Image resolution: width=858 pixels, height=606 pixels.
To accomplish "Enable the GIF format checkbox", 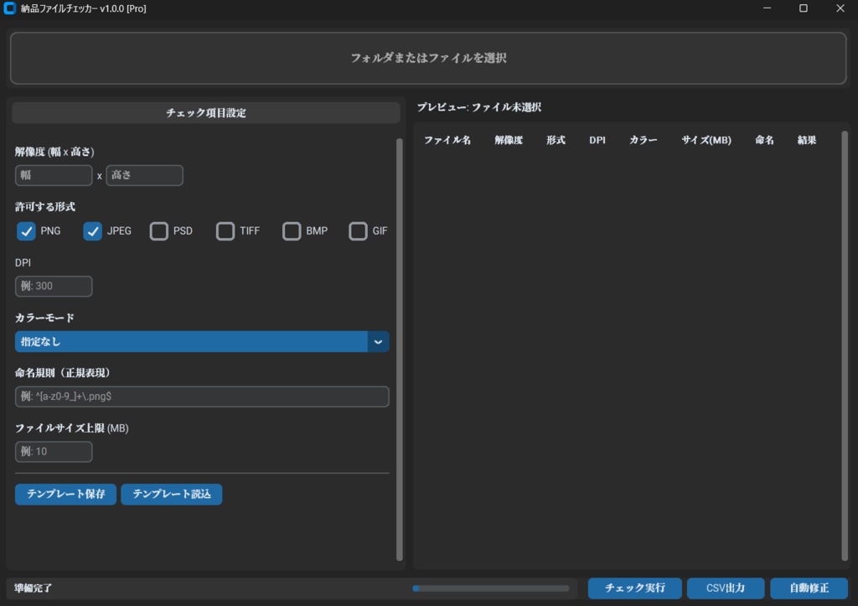I will (358, 231).
